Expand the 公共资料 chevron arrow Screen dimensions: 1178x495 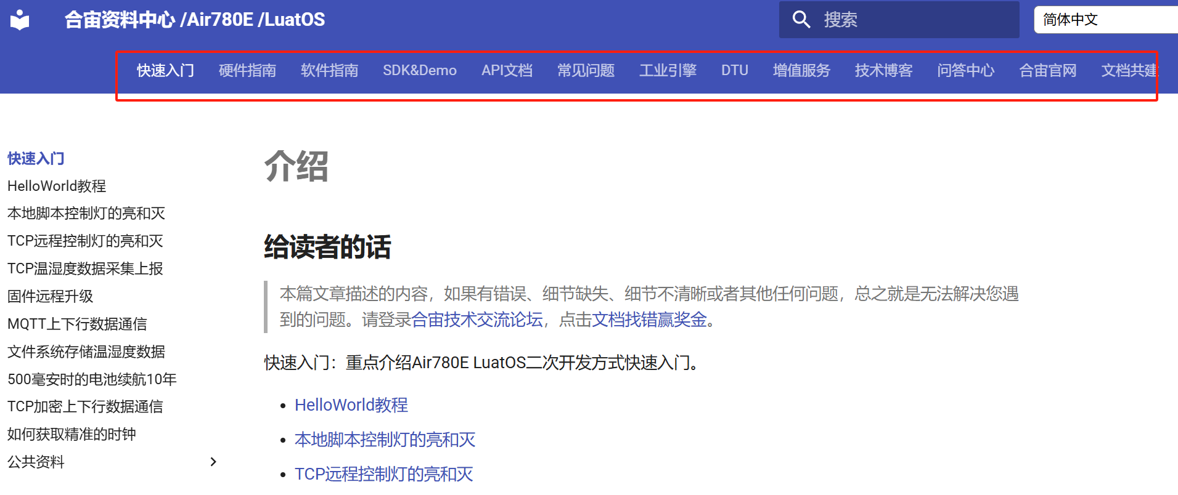(213, 462)
